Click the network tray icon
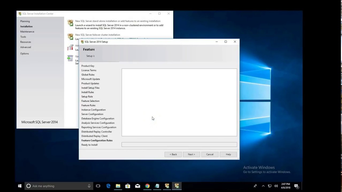The image size is (342, 192). [270, 186]
